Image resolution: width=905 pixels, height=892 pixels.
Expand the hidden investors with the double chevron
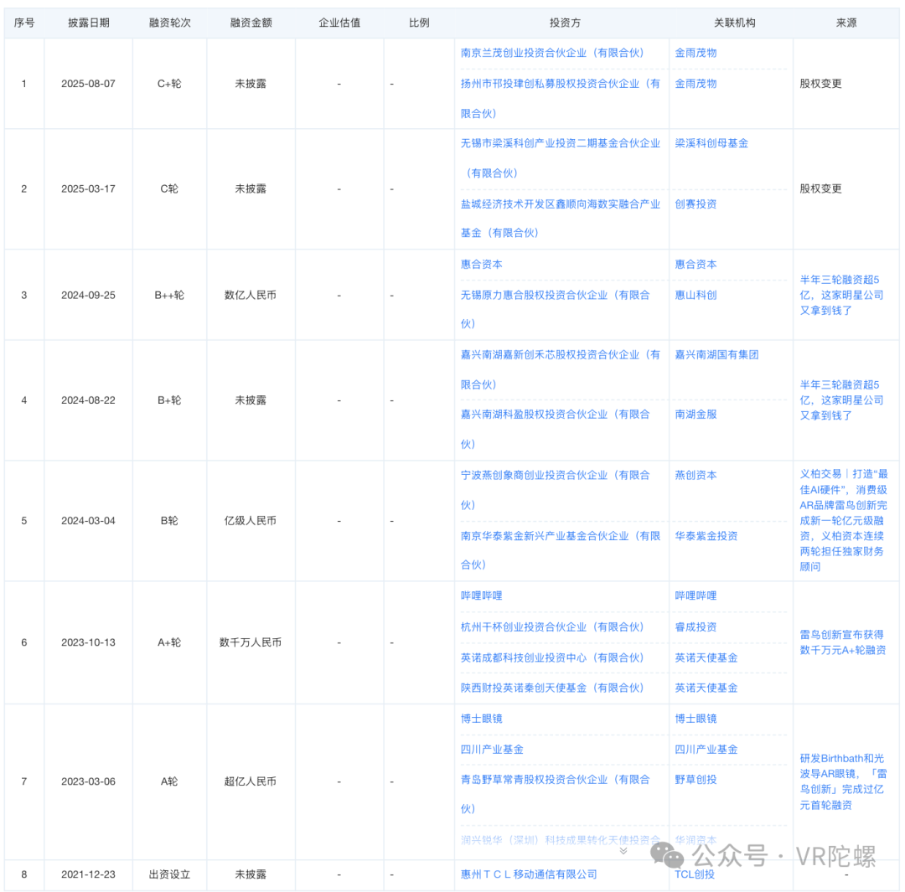[x=623, y=851]
